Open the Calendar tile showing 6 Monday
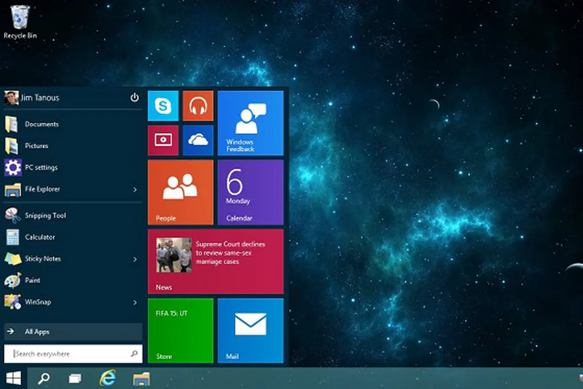The width and height of the screenshot is (583, 389). click(251, 193)
